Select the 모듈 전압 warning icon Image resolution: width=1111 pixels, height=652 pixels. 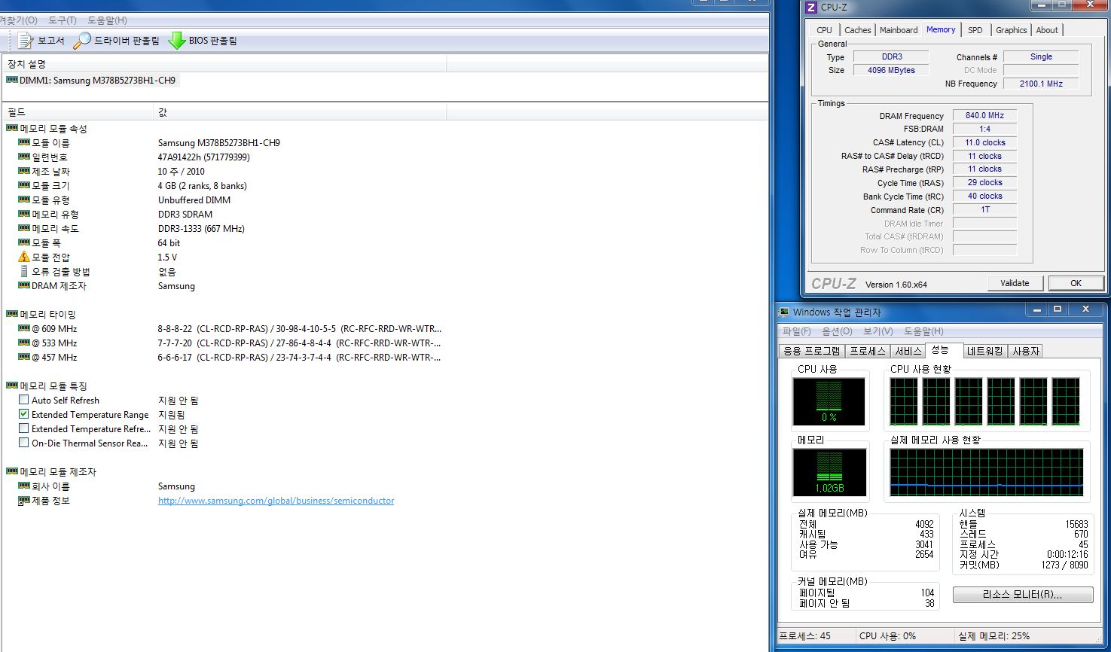[x=24, y=257]
